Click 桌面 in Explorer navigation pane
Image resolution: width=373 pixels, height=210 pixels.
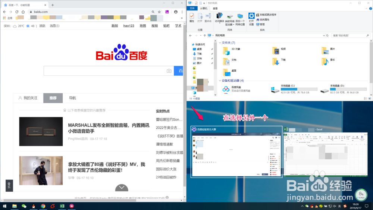197,49
